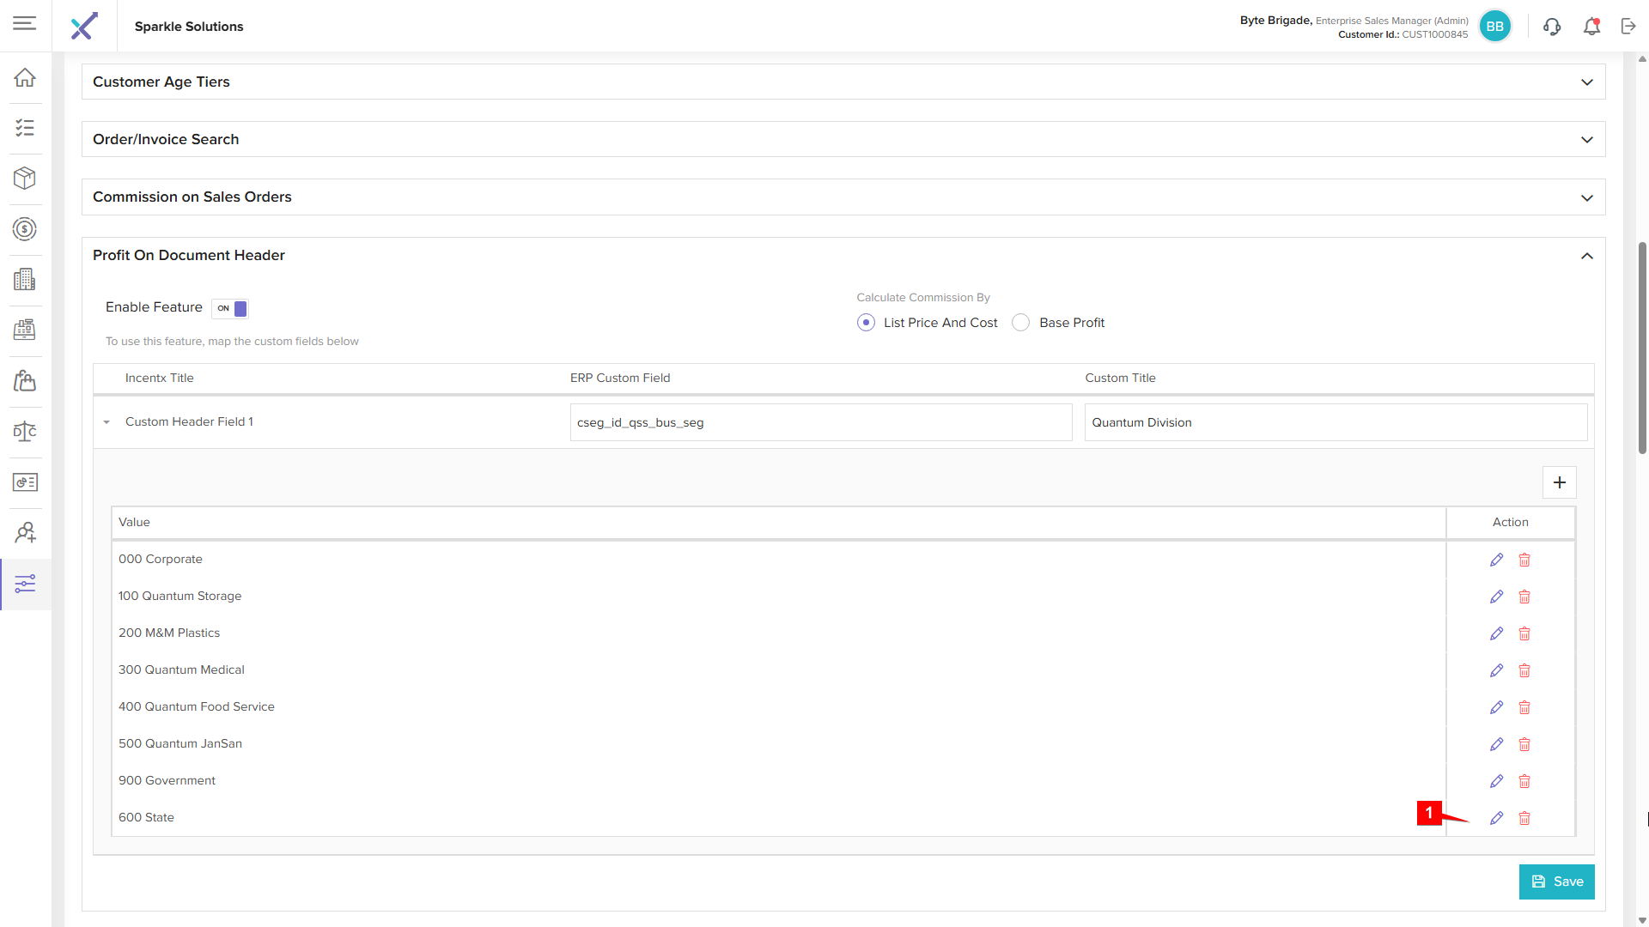
Task: Open the notifications bell icon
Action: [x=1591, y=27]
